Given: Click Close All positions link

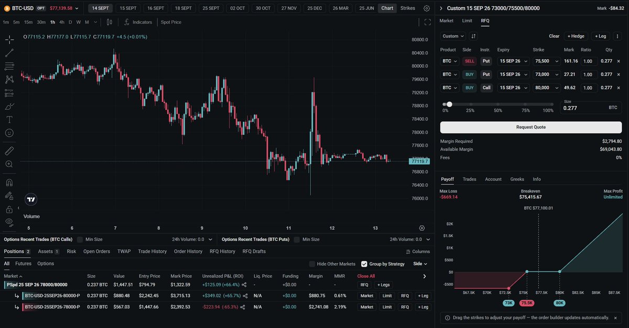Looking at the screenshot, I should (366, 276).
